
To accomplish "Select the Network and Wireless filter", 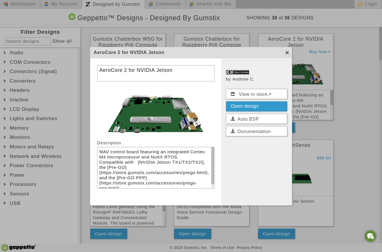I will pos(36,156).
